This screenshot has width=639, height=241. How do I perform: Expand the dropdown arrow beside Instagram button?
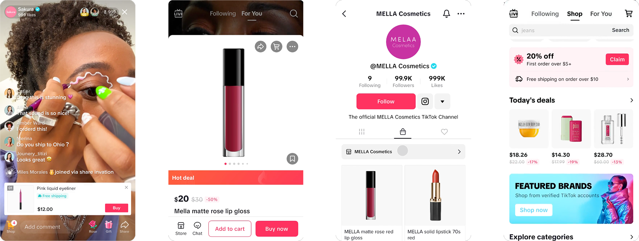tap(442, 101)
